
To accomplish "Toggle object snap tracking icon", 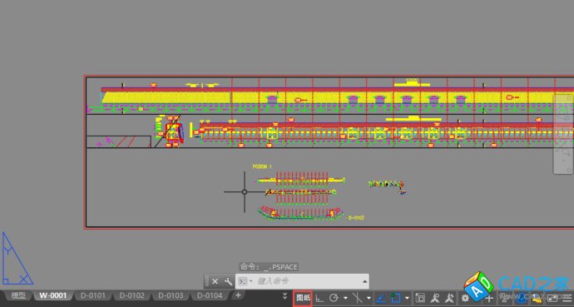I will coord(381,298).
